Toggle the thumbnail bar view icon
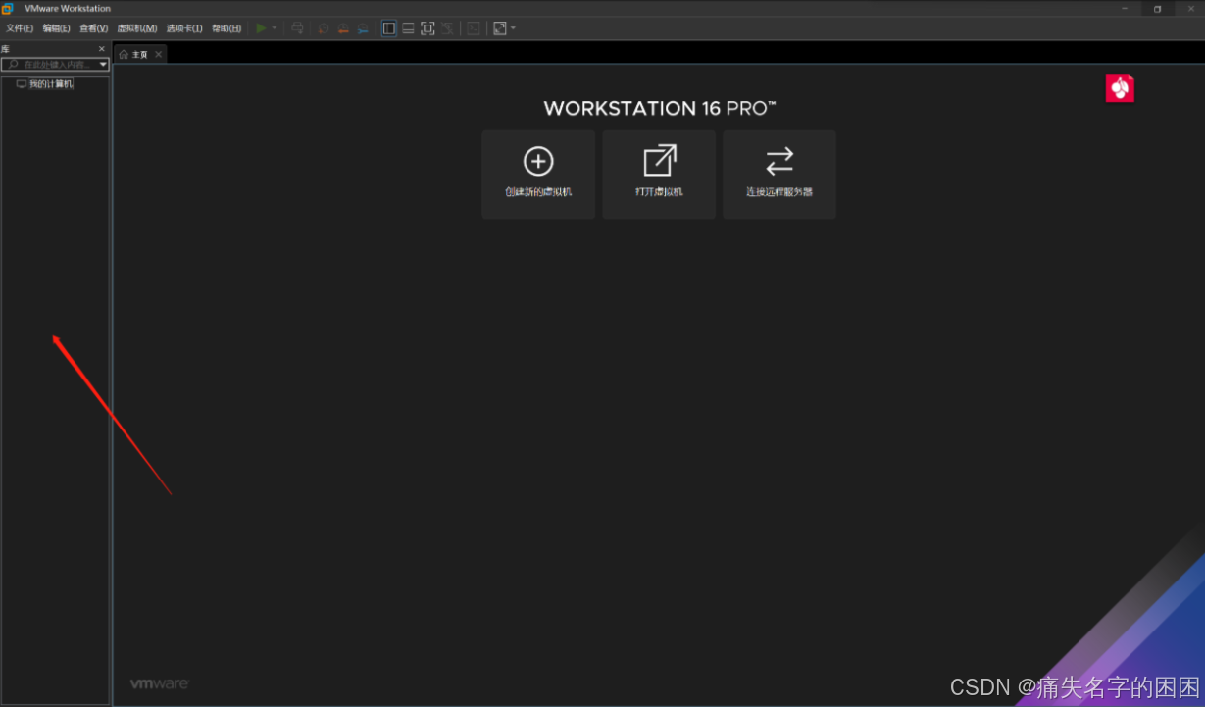Image resolution: width=1205 pixels, height=707 pixels. click(x=408, y=28)
